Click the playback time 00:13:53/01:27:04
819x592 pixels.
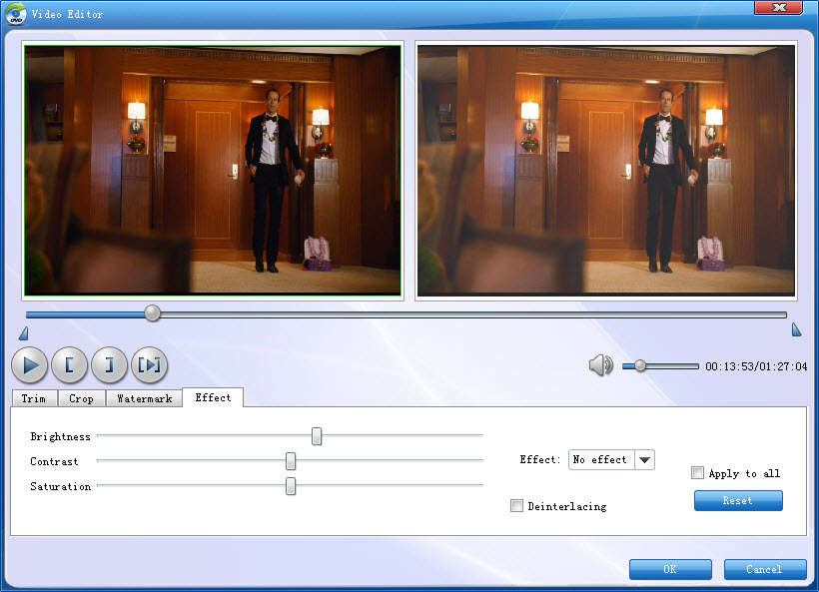tap(756, 366)
